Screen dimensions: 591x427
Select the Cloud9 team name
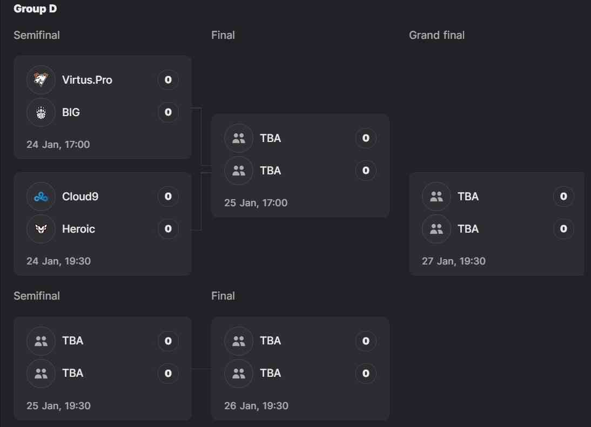(80, 196)
